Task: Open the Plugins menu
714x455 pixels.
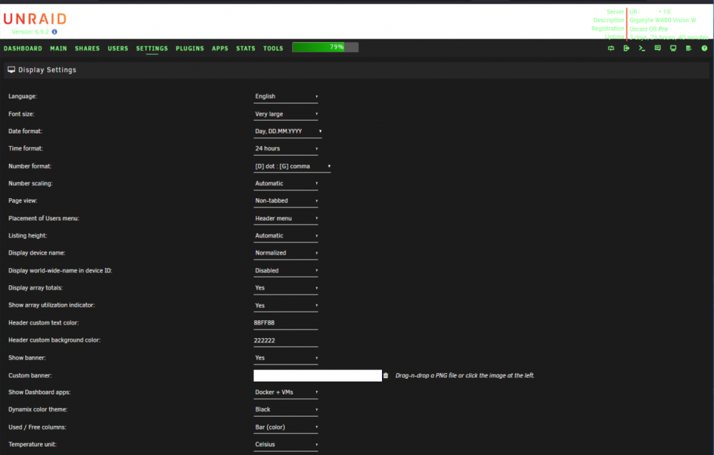Action: pyautogui.click(x=190, y=48)
